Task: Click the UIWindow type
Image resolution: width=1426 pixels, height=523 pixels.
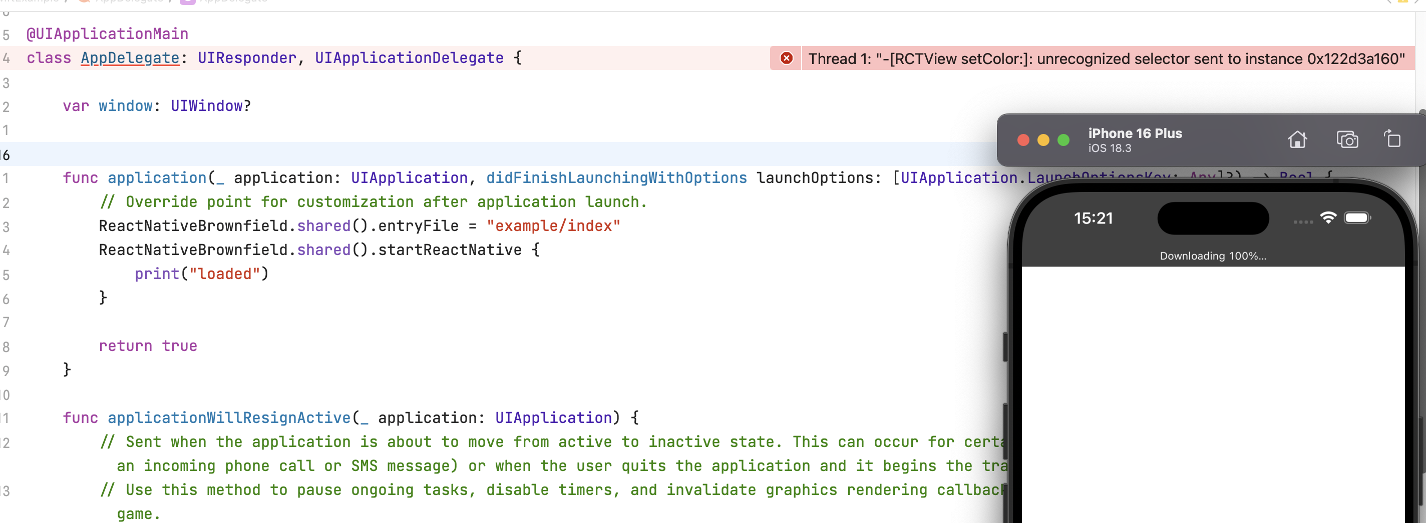Action: coord(206,106)
